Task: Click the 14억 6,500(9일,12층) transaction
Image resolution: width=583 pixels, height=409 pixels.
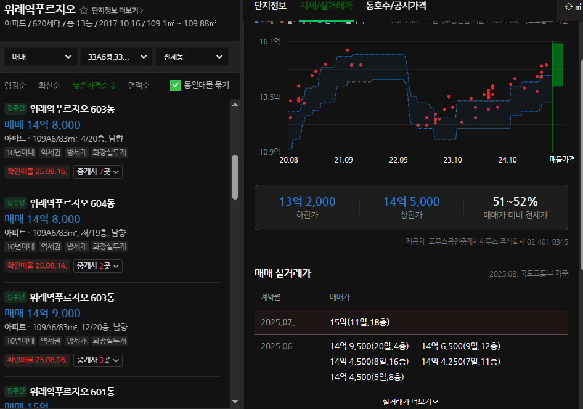Action: (461, 346)
